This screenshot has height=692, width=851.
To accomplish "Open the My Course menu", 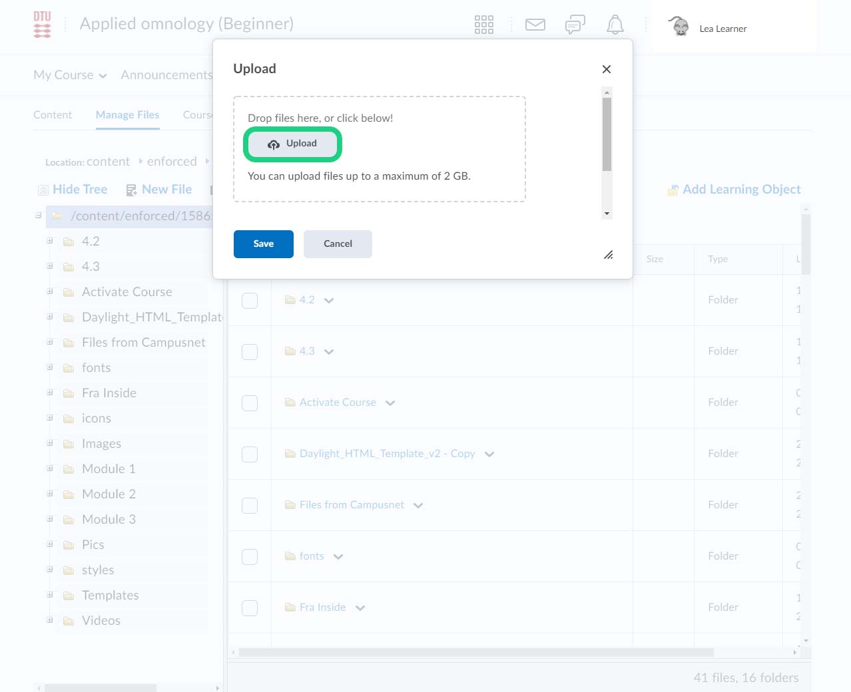I will click(x=70, y=75).
